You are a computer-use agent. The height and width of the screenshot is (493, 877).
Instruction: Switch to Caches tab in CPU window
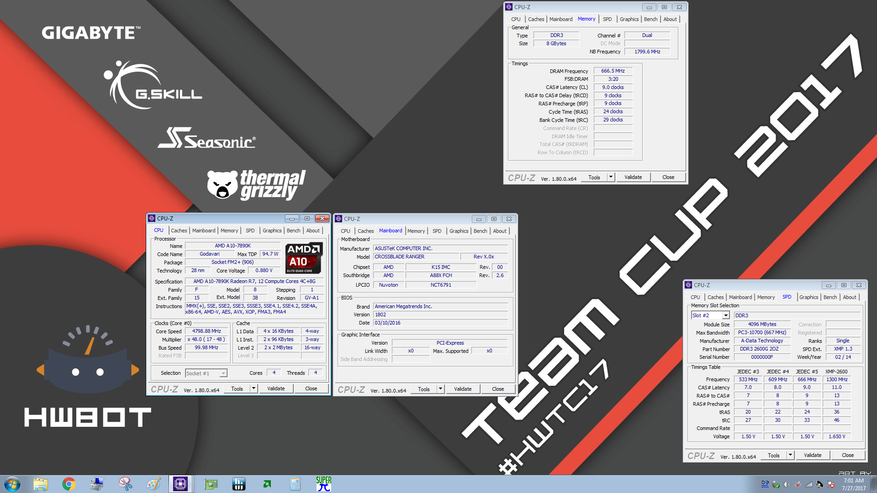pos(179,231)
